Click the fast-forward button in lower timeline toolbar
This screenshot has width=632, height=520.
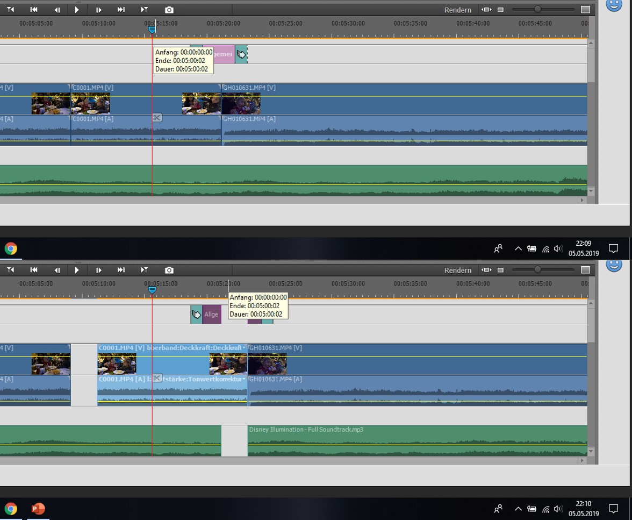121,270
